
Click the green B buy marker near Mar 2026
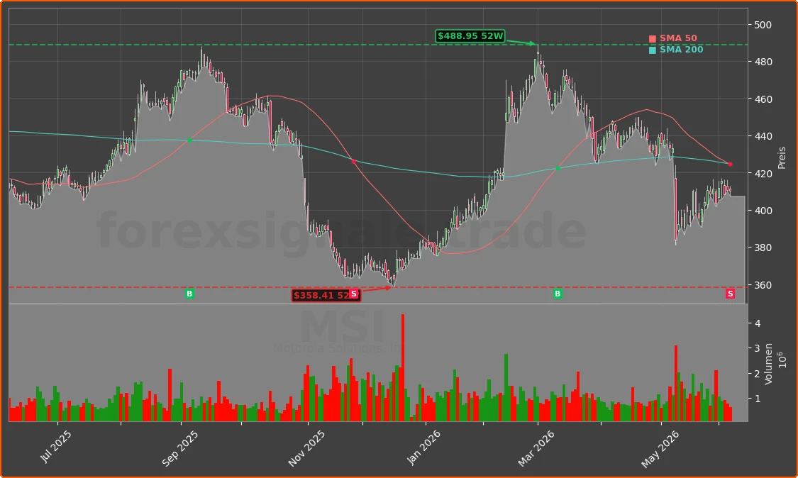[558, 294]
